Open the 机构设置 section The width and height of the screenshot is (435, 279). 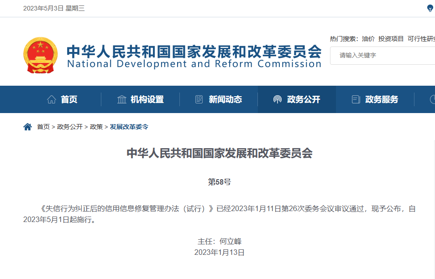(147, 99)
